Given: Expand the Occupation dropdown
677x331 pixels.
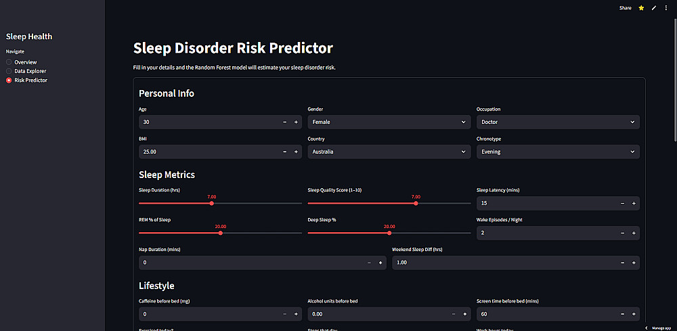Looking at the screenshot, I should (558, 122).
